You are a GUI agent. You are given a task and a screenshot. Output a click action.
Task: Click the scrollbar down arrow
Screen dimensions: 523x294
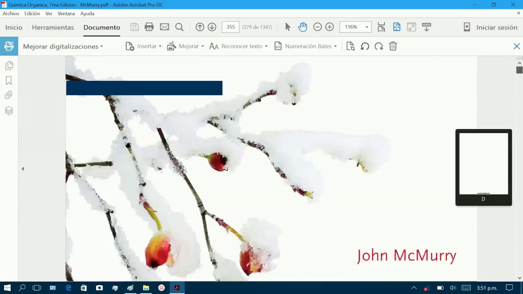pyautogui.click(x=519, y=278)
